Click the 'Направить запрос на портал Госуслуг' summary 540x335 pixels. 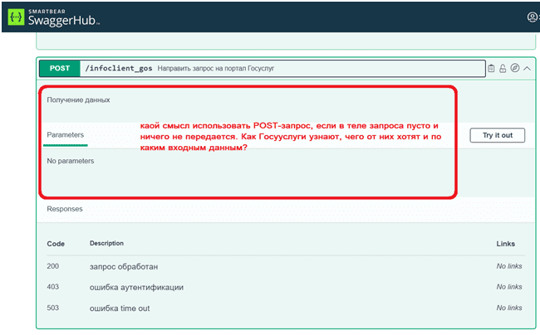click(216, 68)
